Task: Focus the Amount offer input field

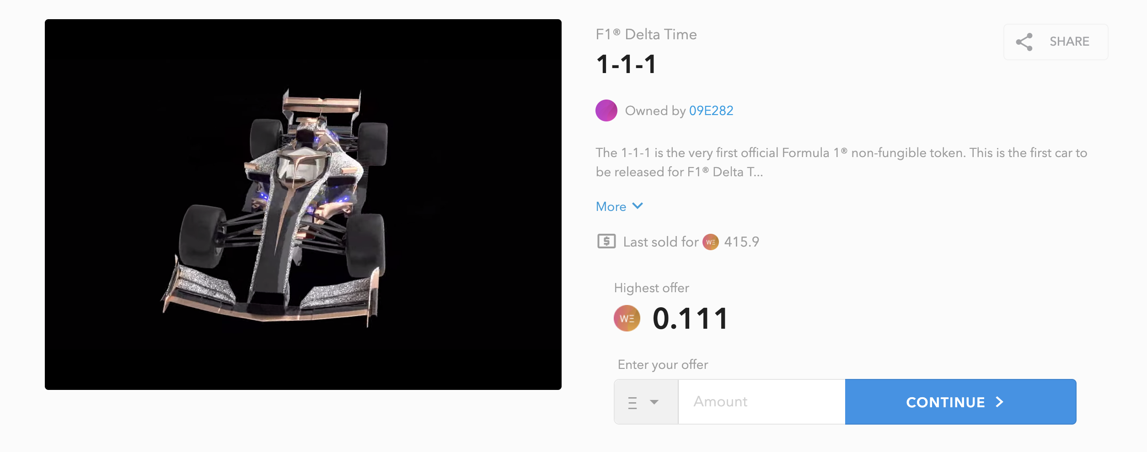Action: click(x=761, y=402)
